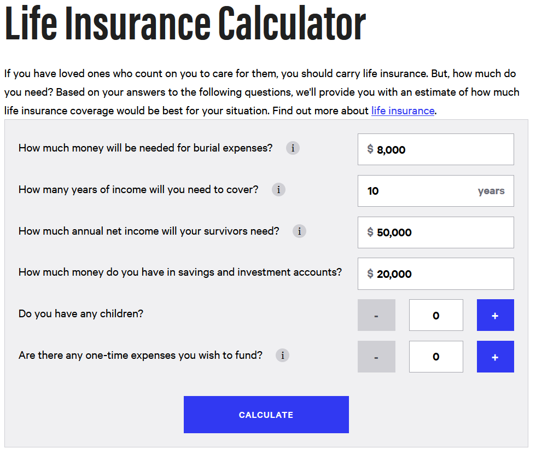The width and height of the screenshot is (536, 454).
Task: Click the years unit label
Action: point(491,190)
